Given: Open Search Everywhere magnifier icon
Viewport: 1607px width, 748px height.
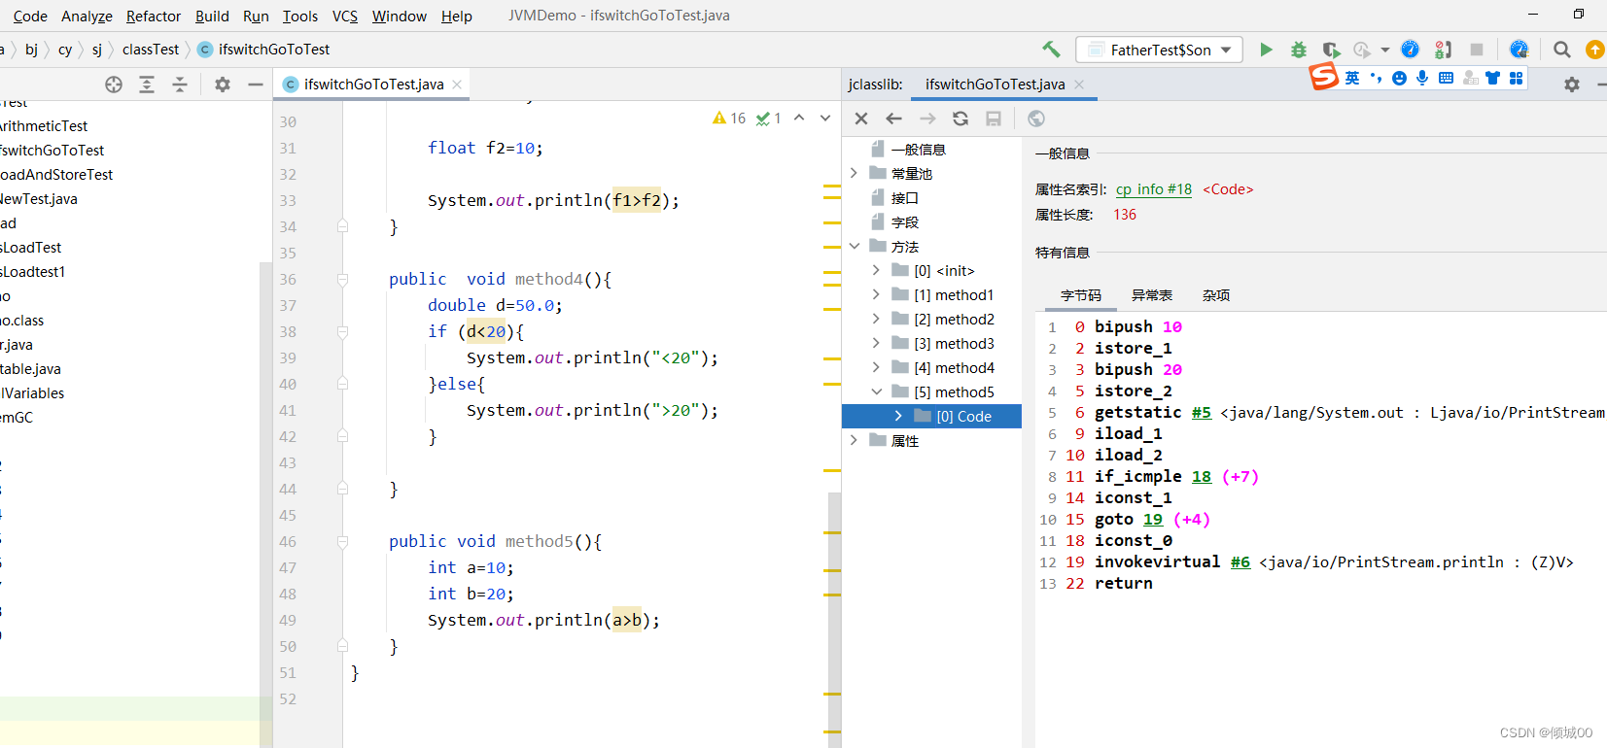Looking at the screenshot, I should pos(1561,50).
